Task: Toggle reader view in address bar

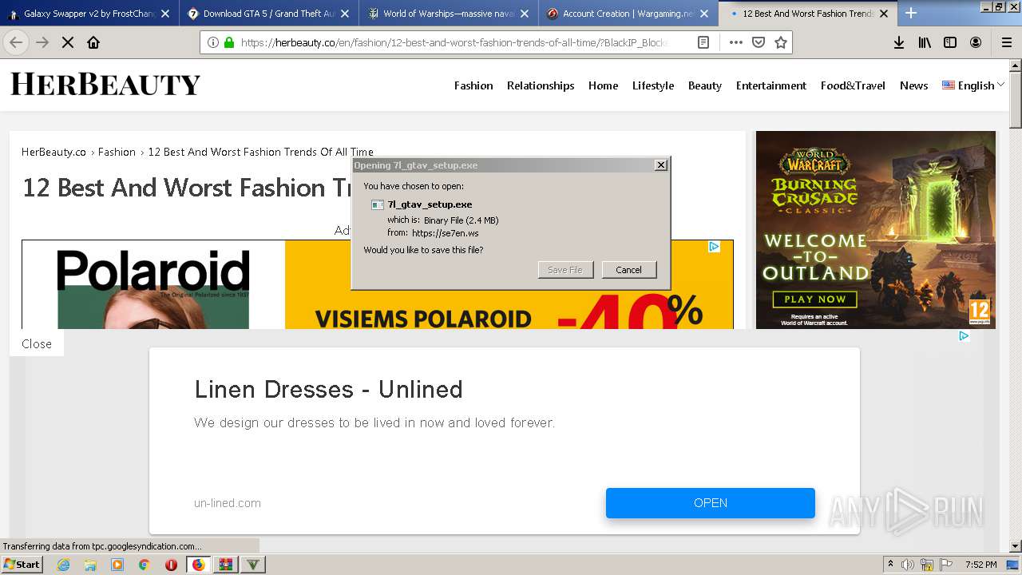Action: [703, 42]
